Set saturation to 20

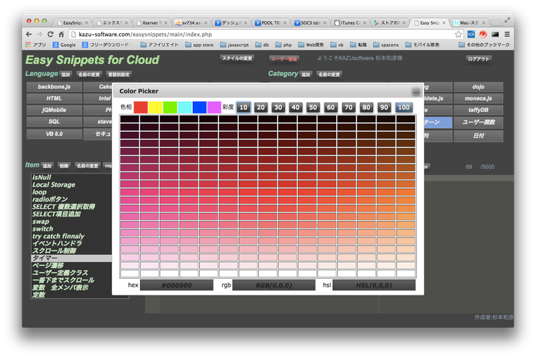261,107
